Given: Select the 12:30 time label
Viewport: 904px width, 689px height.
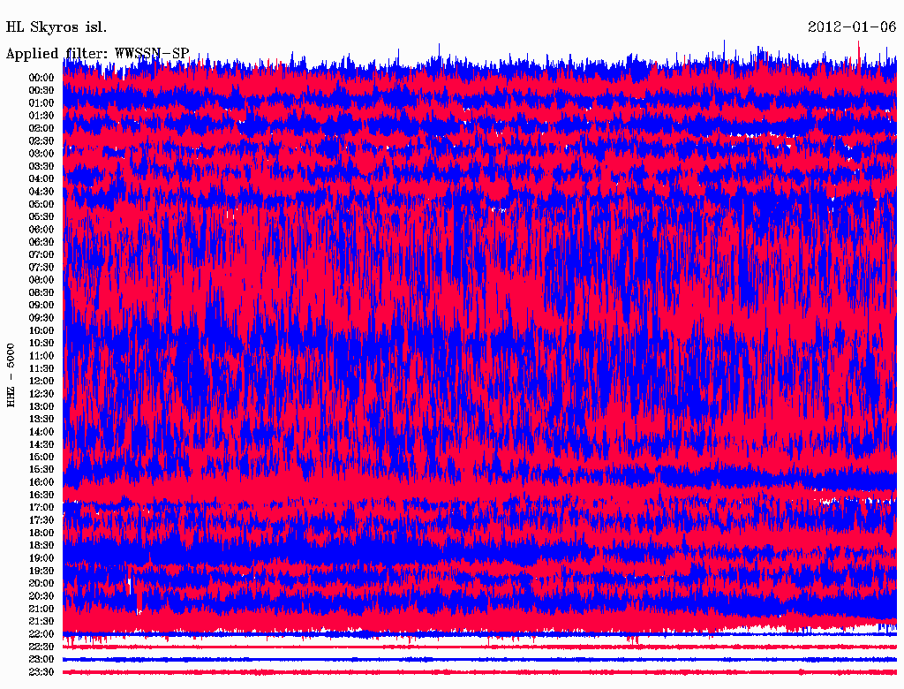Looking at the screenshot, I should tap(41, 394).
